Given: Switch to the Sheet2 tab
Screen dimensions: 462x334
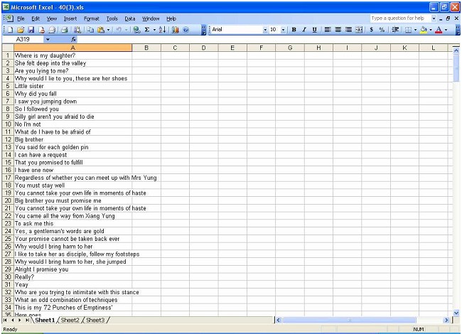Looking at the screenshot, I should coord(70,320).
